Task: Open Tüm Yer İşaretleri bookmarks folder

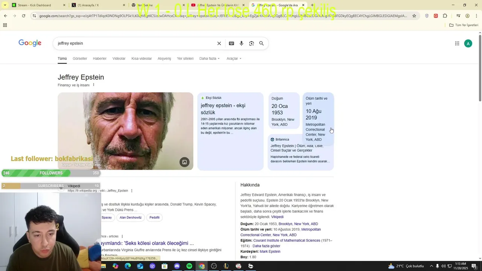Action: (x=464, y=25)
